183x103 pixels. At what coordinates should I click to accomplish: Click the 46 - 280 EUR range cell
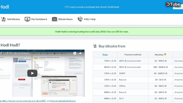pyautogui.click(x=161, y=86)
